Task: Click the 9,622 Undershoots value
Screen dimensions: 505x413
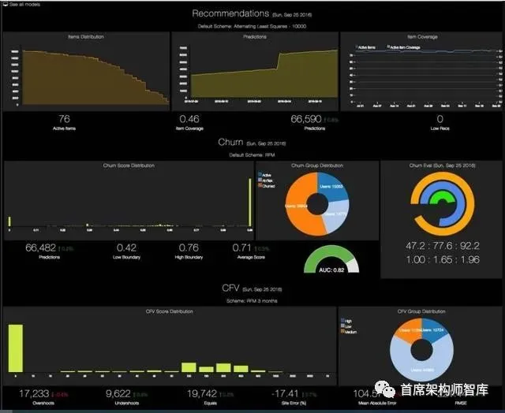Action: 118,394
